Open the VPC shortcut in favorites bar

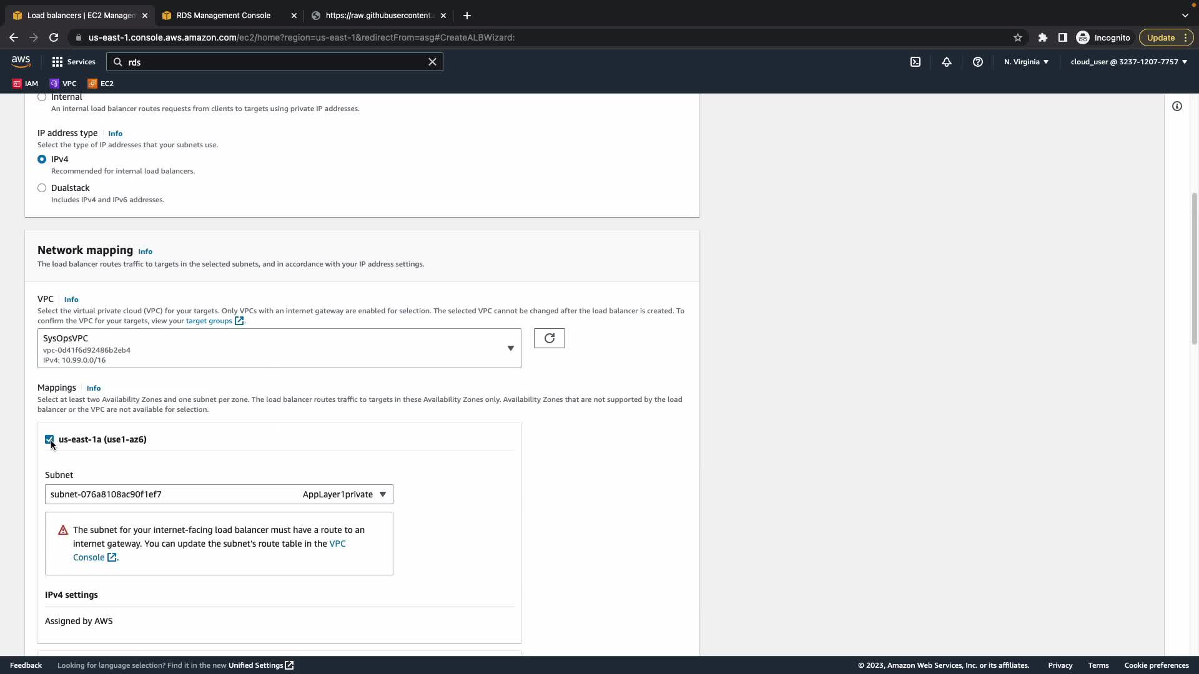pos(64,84)
